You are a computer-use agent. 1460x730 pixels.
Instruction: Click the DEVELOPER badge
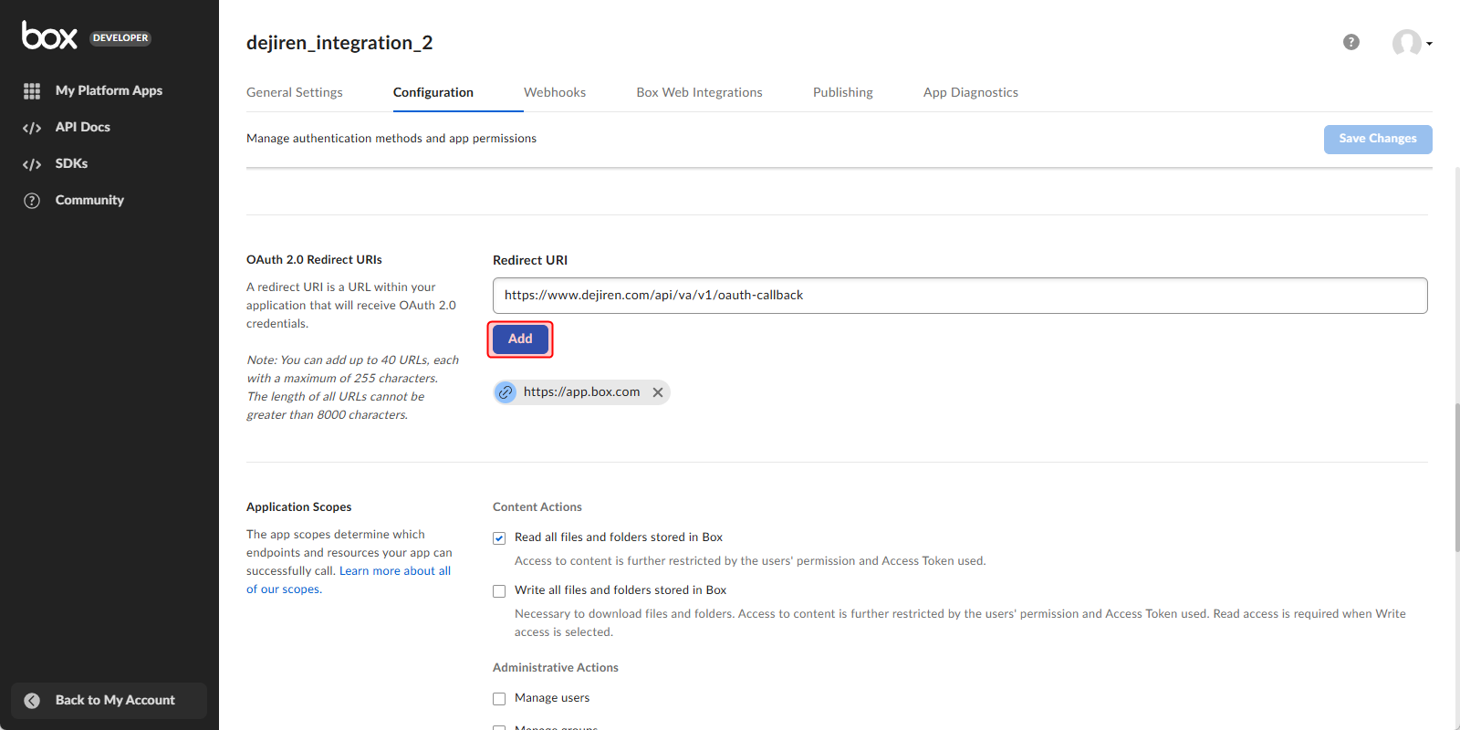[120, 38]
